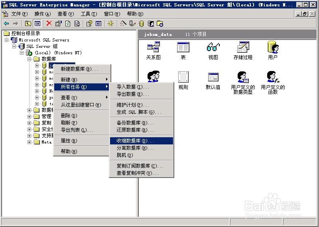The width and height of the screenshot is (319, 227).
Task: Expand the Meta folder node
Action: (29, 142)
